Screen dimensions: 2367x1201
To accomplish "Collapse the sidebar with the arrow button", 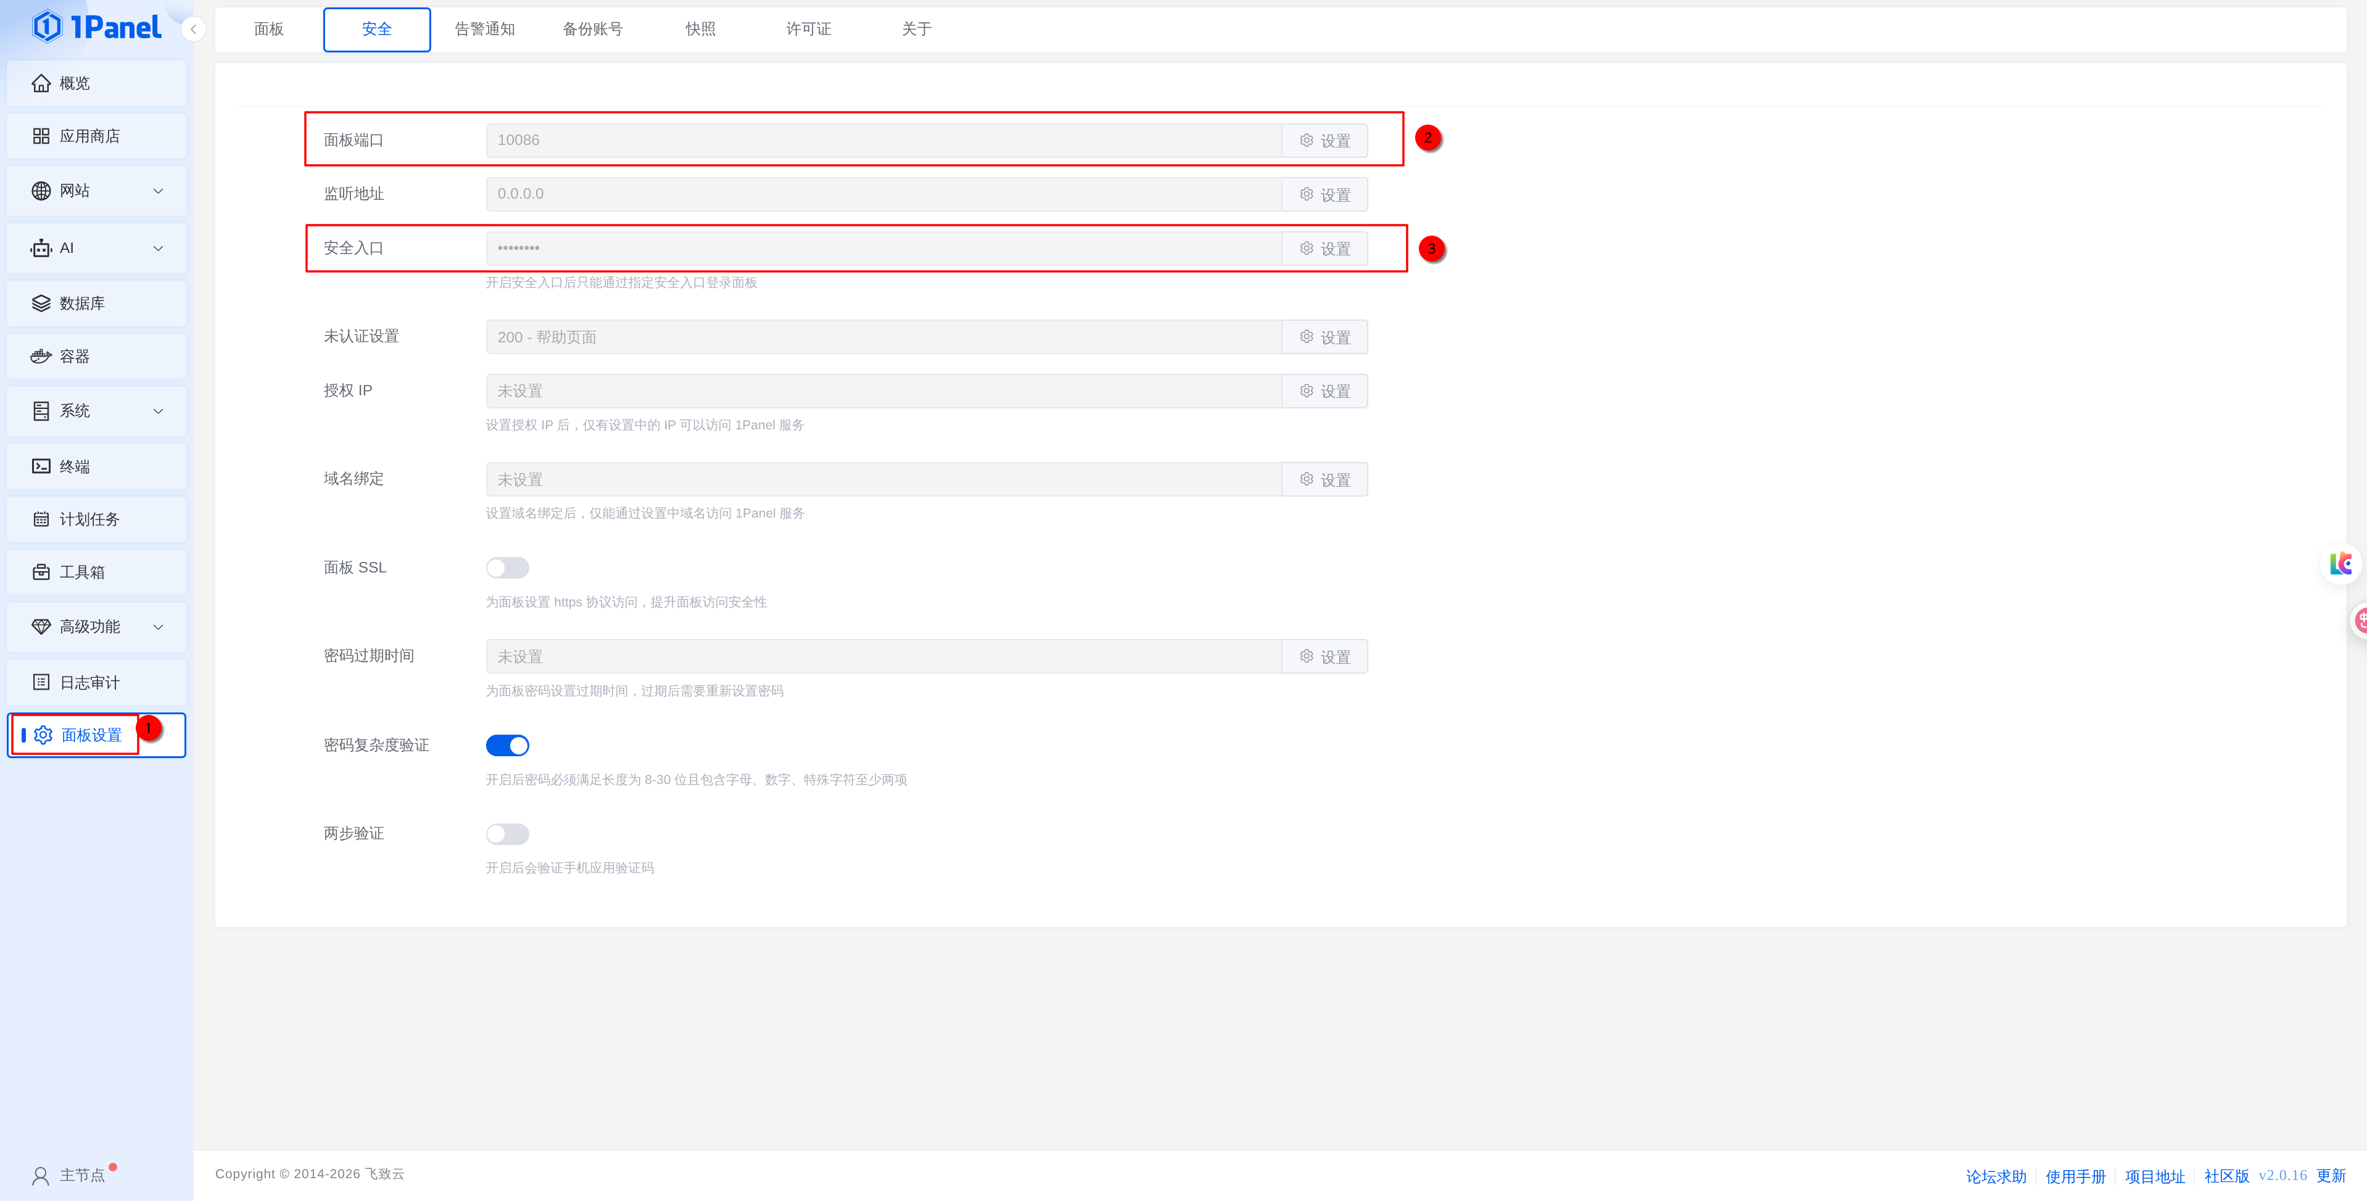I will point(193,30).
